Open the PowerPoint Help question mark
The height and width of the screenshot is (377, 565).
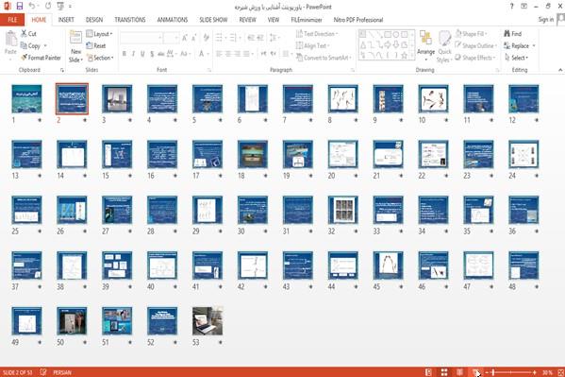[511, 7]
